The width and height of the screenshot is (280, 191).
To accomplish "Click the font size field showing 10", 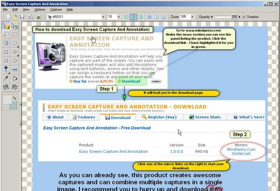I will (x=112, y=17).
